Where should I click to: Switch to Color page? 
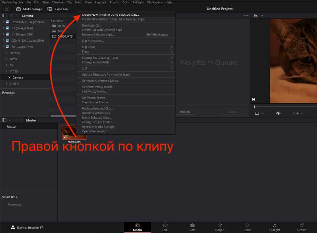point(247,227)
